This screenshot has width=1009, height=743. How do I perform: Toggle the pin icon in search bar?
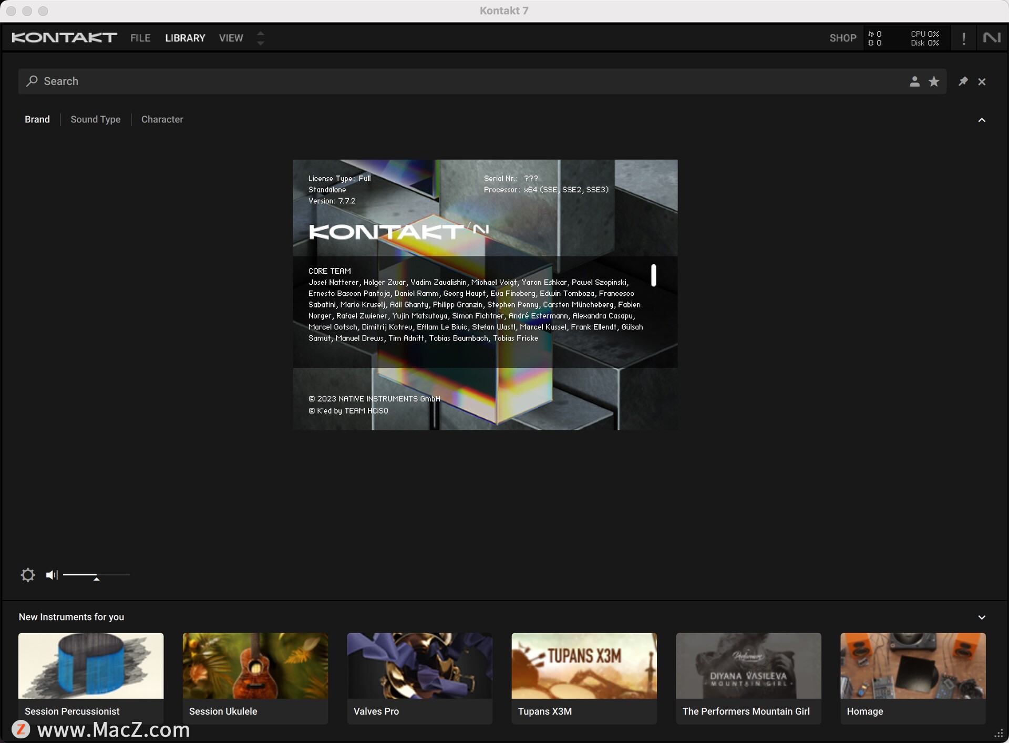[963, 80]
